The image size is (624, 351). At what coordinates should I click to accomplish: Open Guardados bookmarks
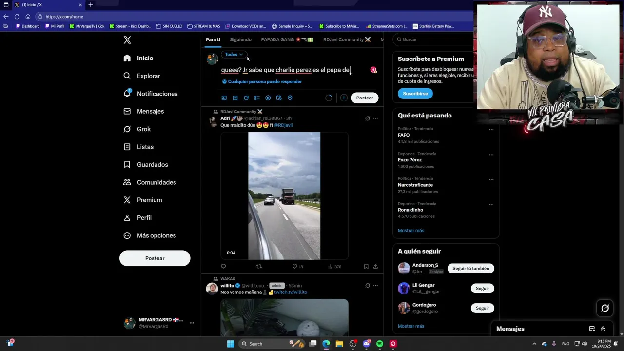(x=146, y=165)
